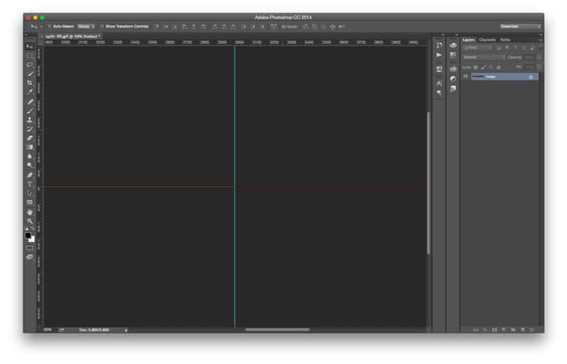Image resolution: width=567 pixels, height=364 pixels.
Task: Open the Essentials workspace dropdown
Action: [x=520, y=27]
